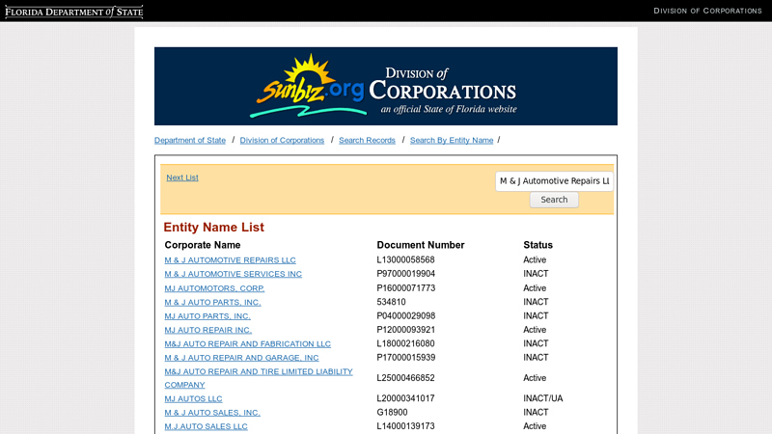772x434 pixels.
Task: Select document number P16000071773
Action: pos(406,287)
